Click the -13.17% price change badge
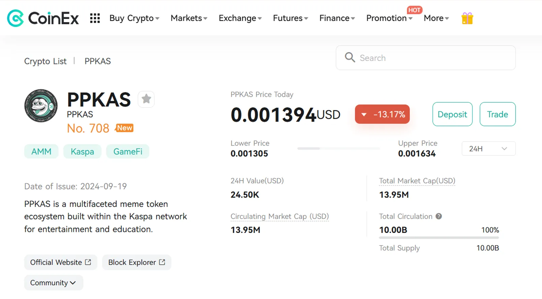 click(382, 114)
